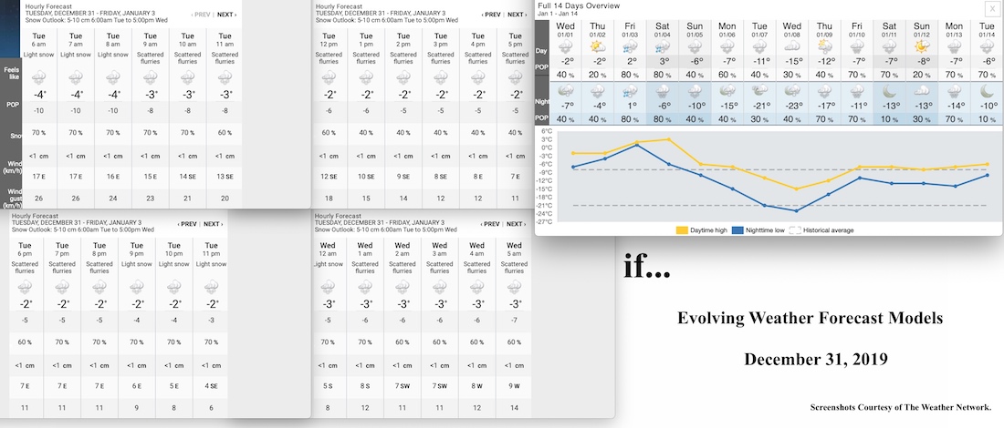Viewport: 1004px width, 428px height.
Task: Click the '4 SE' wind value at 11 pm
Action: [212, 386]
